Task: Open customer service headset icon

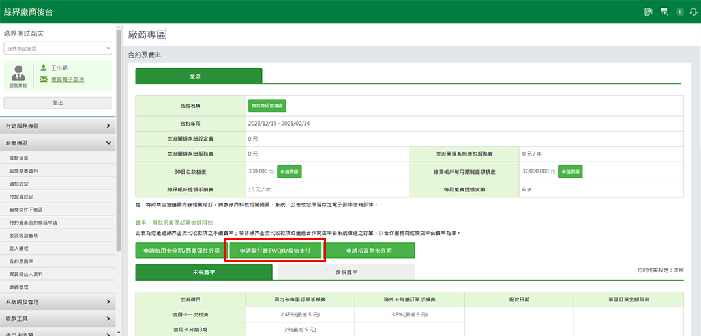Action: (694, 12)
